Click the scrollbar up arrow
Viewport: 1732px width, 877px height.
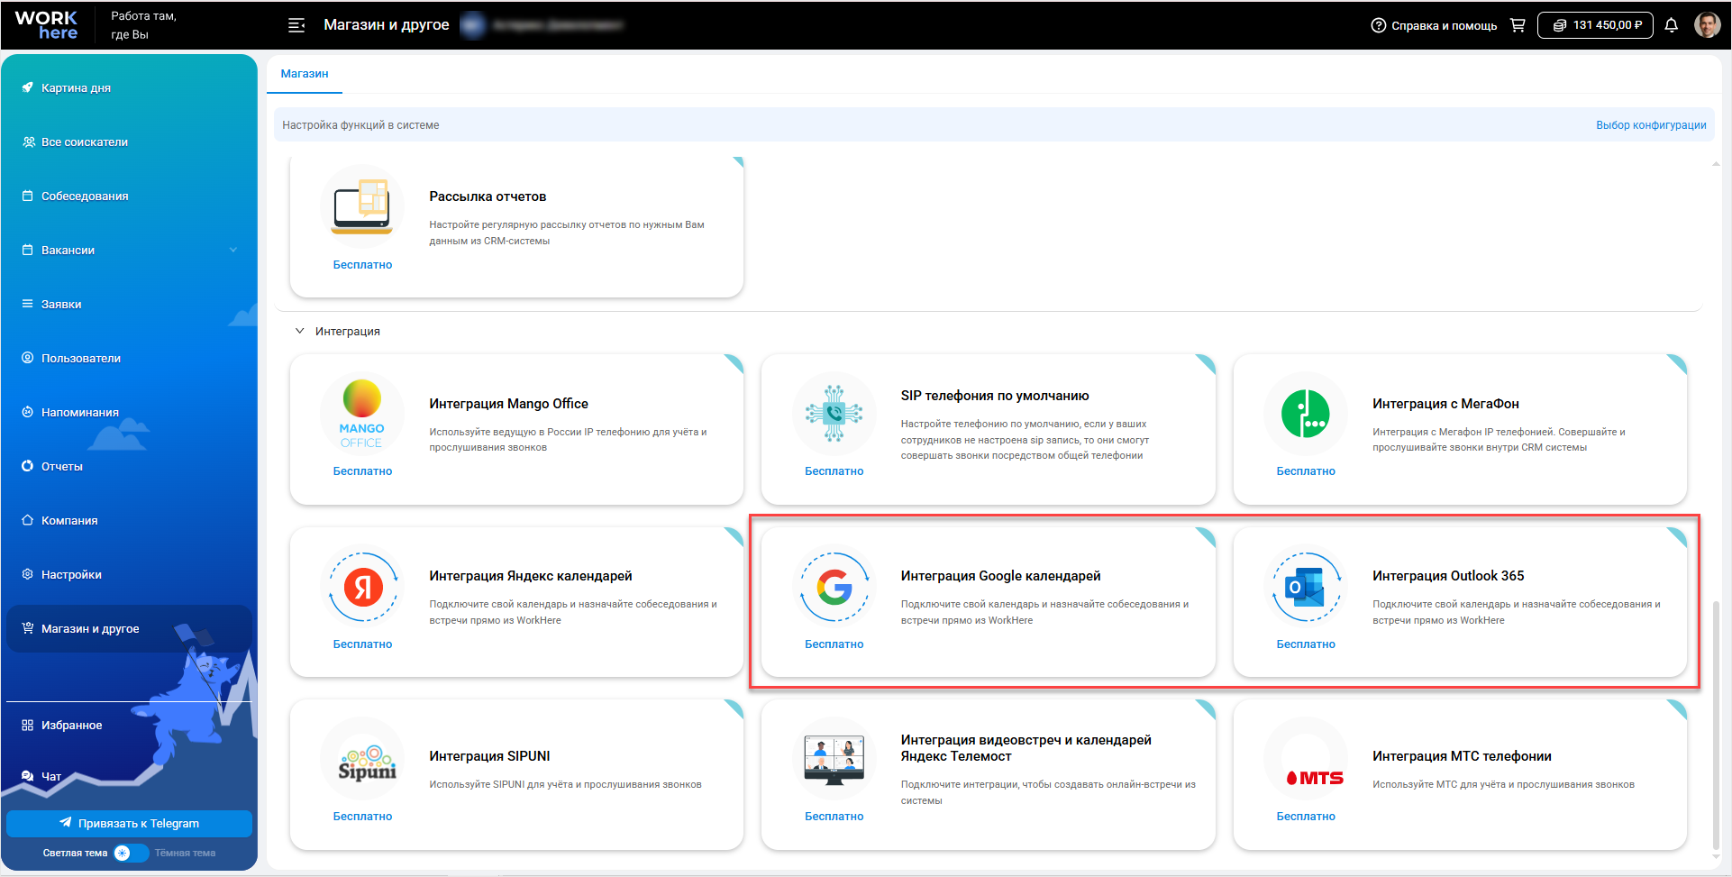coord(1716,163)
